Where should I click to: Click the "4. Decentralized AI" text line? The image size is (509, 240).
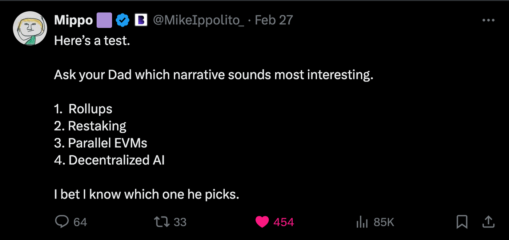pos(109,160)
